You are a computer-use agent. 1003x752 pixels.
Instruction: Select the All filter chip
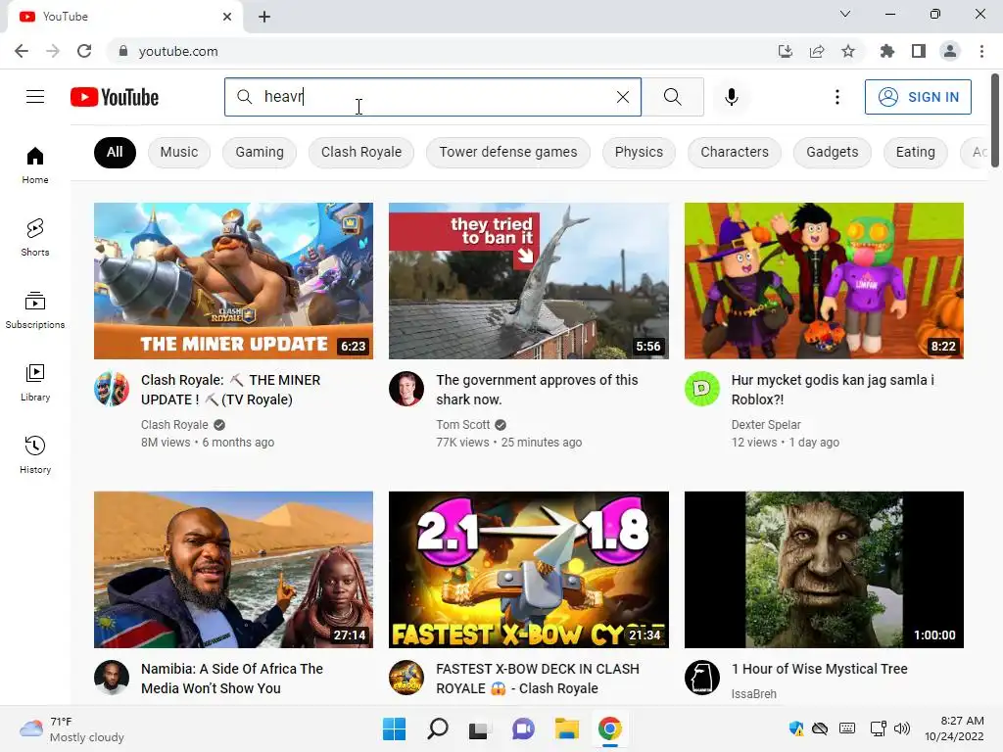coord(115,152)
